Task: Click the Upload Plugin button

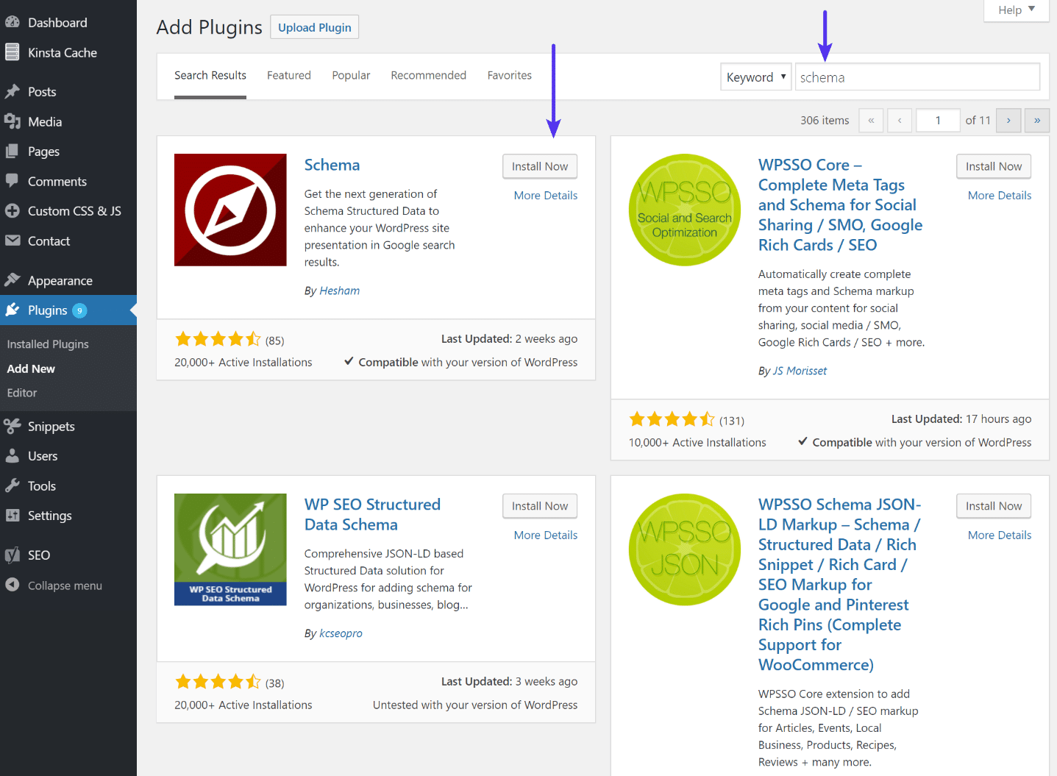Action: tap(314, 27)
